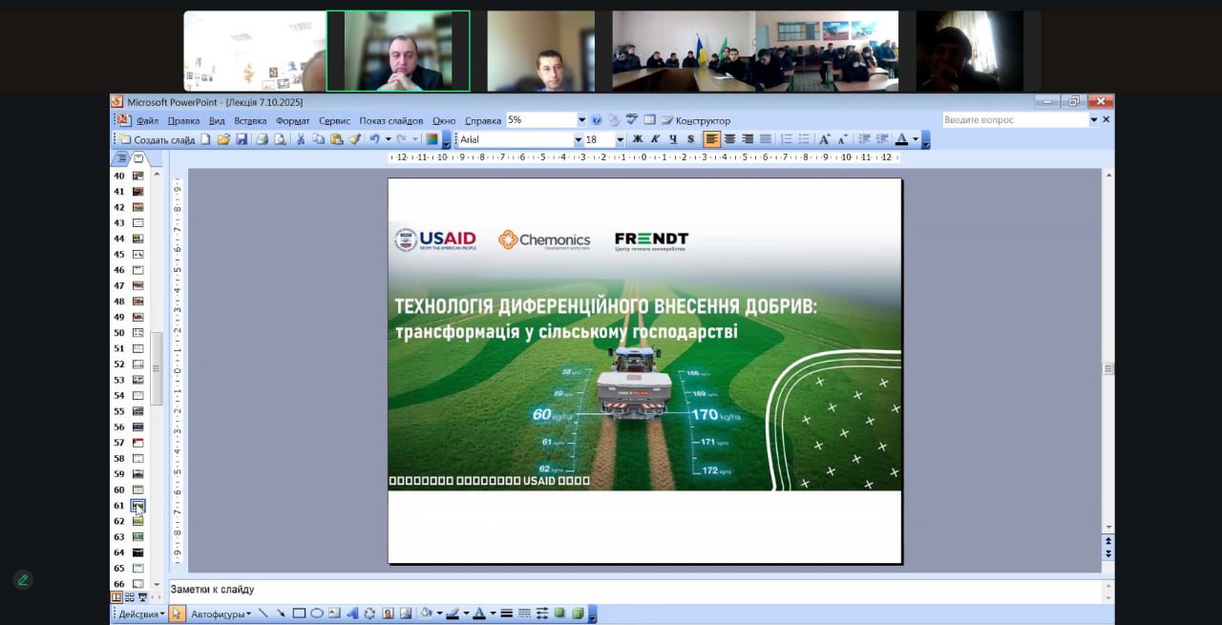
Task: Open the Автофигуры dropdown menu
Action: point(221,614)
